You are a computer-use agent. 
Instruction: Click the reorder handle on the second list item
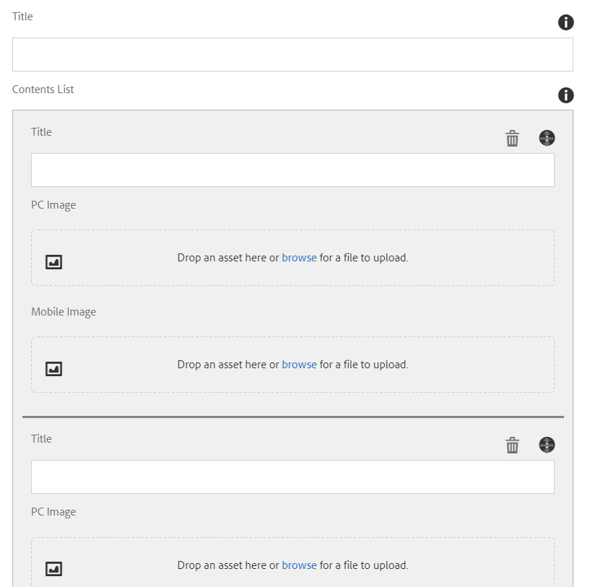pyautogui.click(x=547, y=445)
